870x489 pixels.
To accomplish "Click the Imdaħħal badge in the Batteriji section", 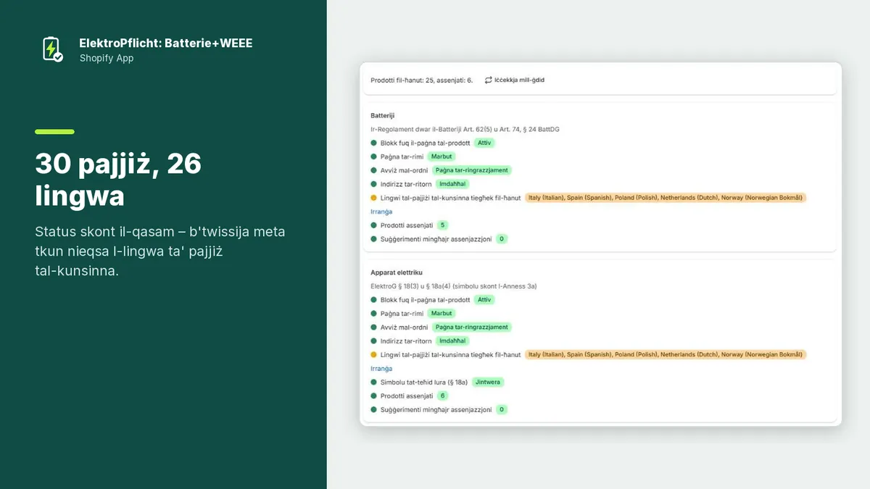I will 452,184.
